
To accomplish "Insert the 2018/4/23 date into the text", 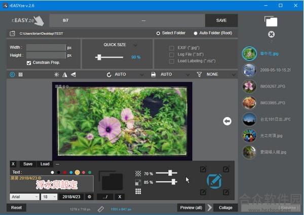I will point(71,197).
